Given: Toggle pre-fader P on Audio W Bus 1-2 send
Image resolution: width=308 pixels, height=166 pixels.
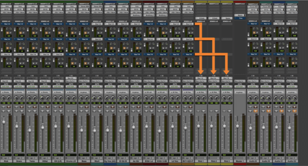Looking at the screenshot, I should point(270,33).
